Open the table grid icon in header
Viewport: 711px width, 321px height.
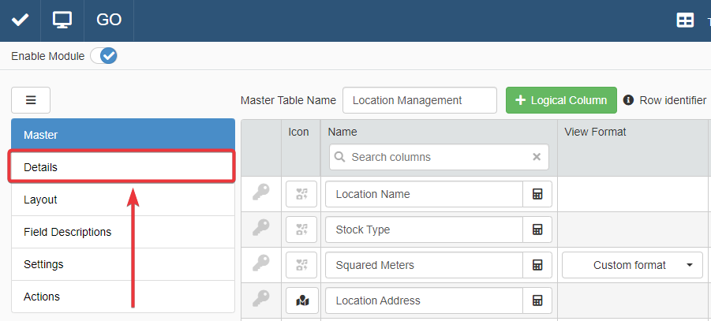[x=686, y=21]
